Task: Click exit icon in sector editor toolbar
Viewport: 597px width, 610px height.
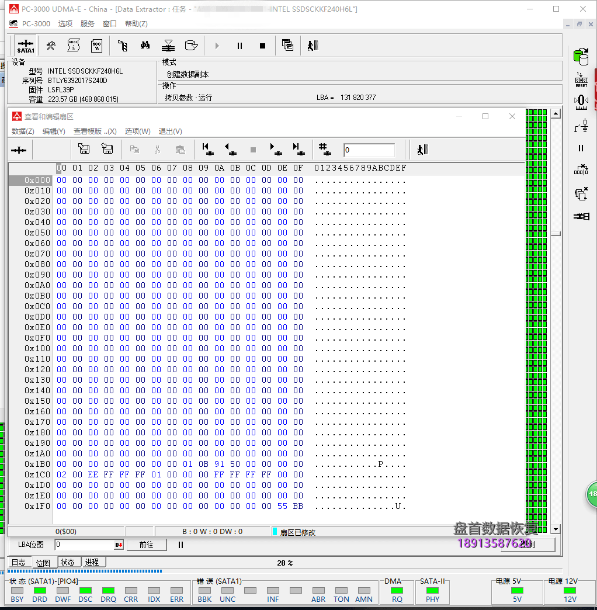Action: coord(422,150)
